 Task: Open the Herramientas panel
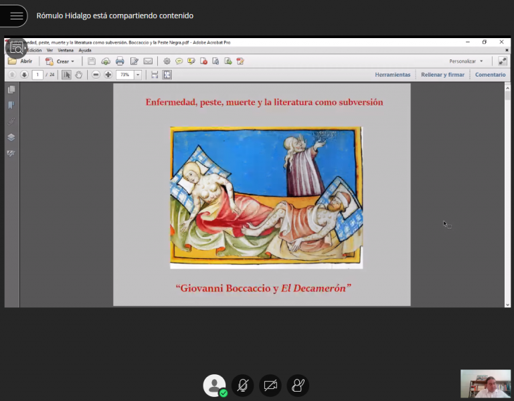pyautogui.click(x=392, y=75)
